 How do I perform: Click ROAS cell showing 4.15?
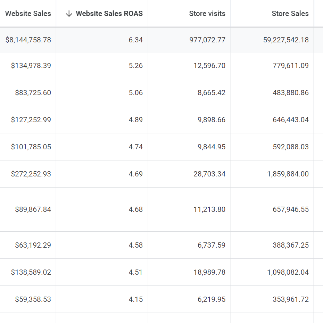[136, 299]
